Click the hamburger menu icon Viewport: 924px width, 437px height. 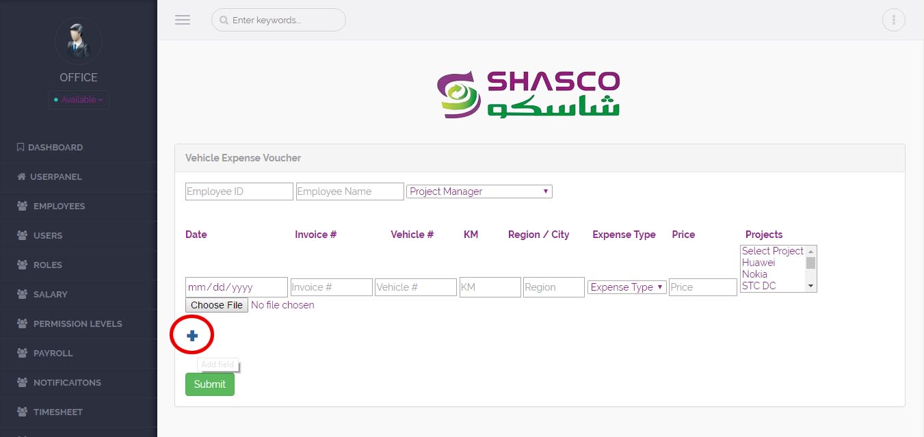[182, 20]
